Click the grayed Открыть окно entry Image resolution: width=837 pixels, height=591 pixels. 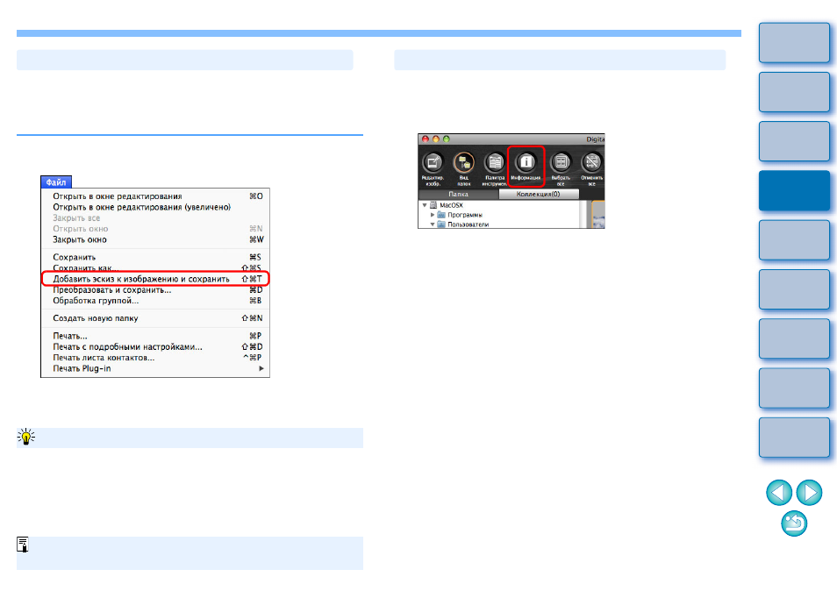pyautogui.click(x=155, y=229)
